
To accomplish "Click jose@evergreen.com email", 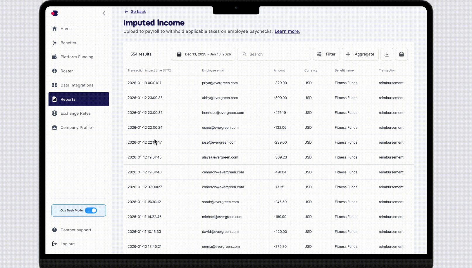I will (219, 142).
